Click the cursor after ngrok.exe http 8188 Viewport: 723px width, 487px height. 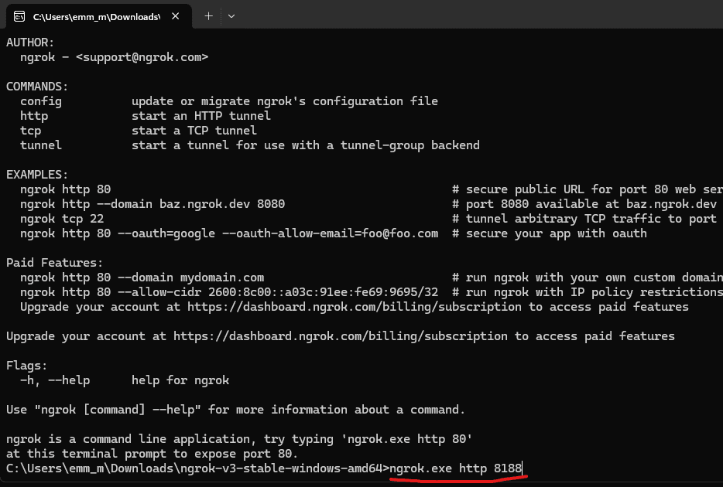tap(523, 468)
